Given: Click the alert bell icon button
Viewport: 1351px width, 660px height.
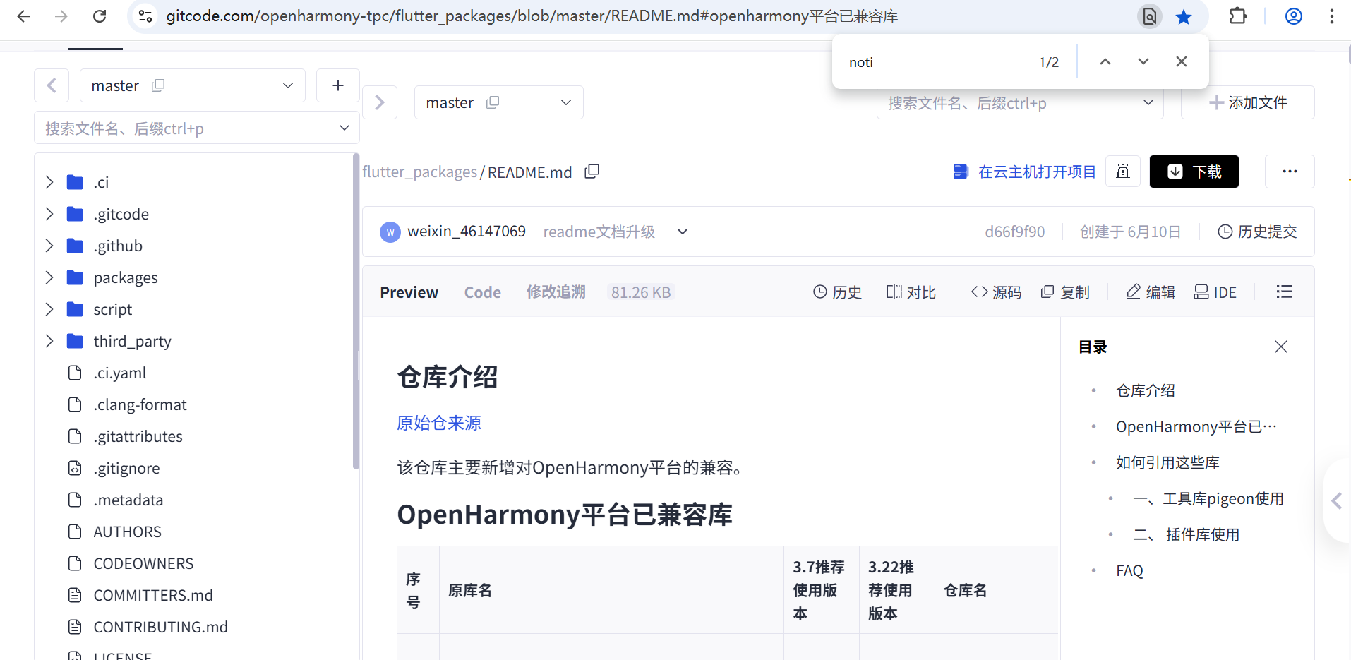Looking at the screenshot, I should click(1123, 172).
